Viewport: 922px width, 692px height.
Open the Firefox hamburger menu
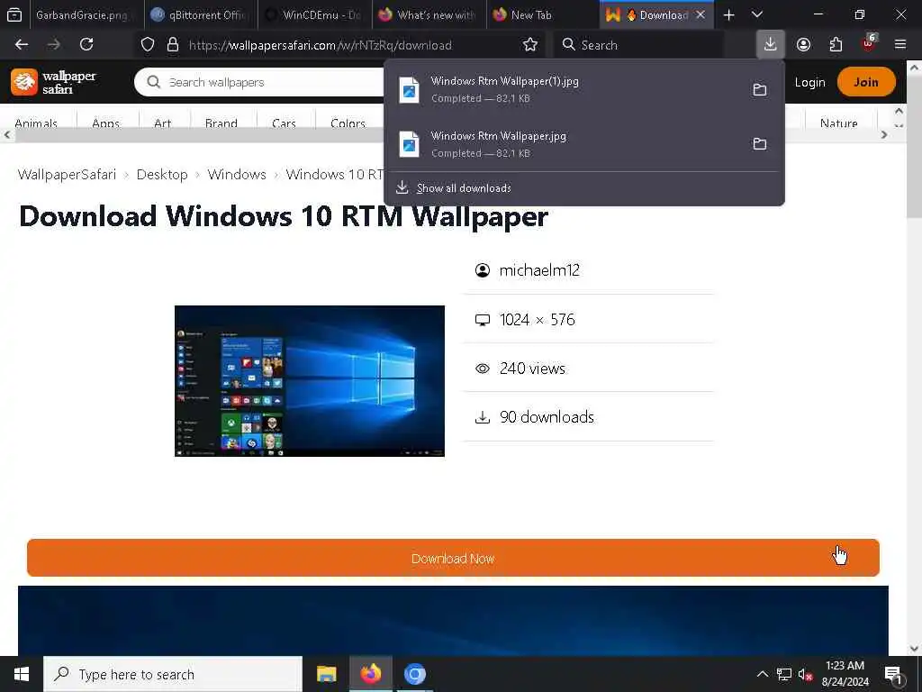(x=900, y=45)
